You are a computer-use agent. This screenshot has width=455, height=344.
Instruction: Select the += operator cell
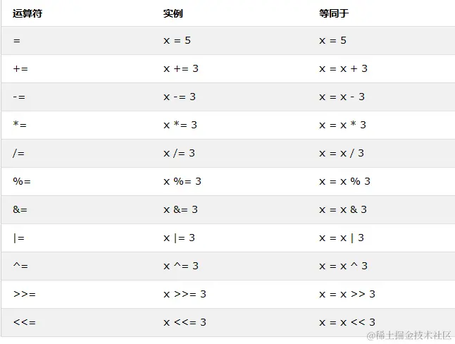[20, 69]
